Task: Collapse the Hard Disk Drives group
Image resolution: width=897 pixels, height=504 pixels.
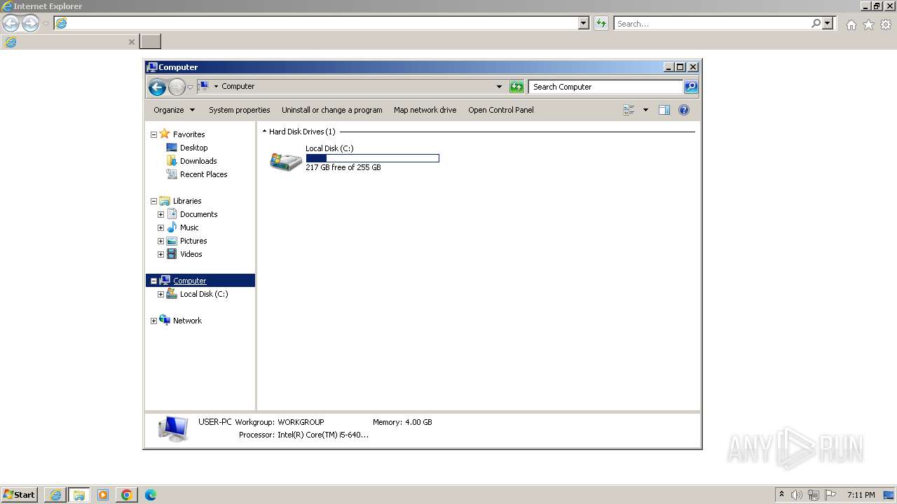Action: click(x=265, y=132)
